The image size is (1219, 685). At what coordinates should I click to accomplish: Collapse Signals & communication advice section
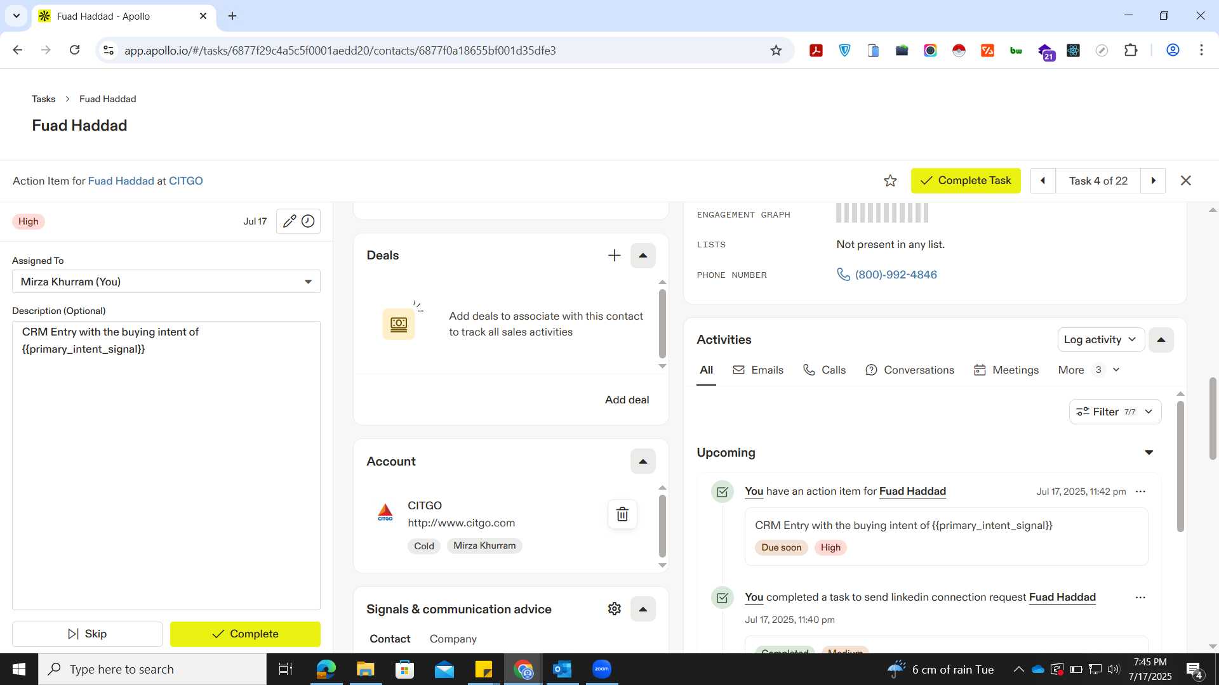(x=643, y=609)
